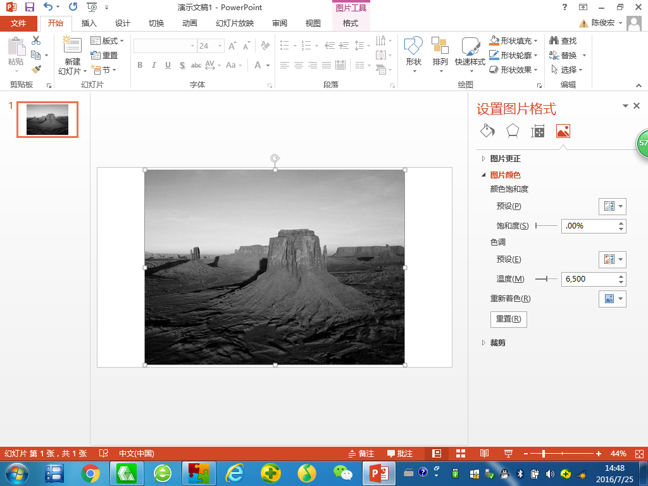Switch to Slide Sorter view icon
The image size is (648, 486).
pos(461,454)
